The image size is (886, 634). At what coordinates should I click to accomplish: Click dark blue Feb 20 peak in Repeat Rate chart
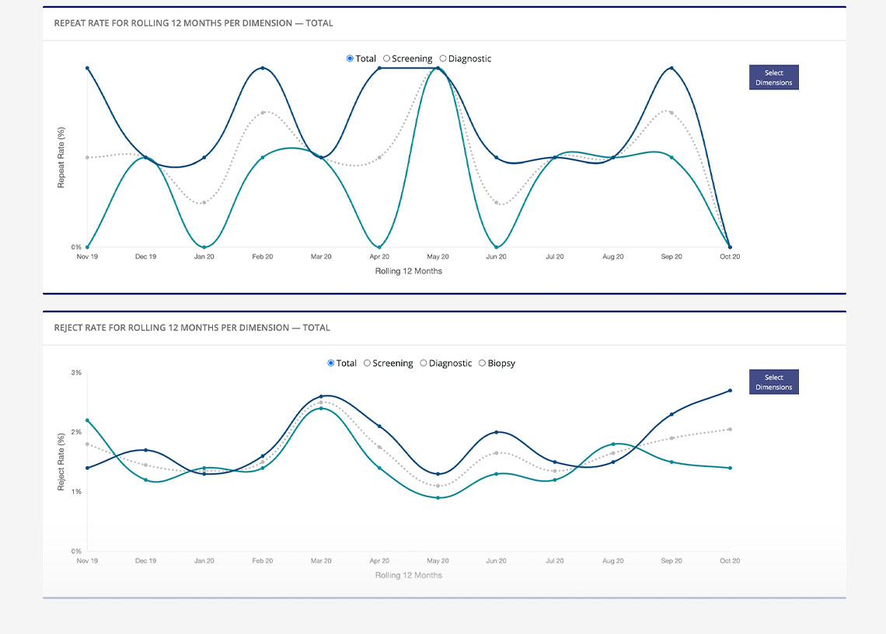click(x=263, y=68)
